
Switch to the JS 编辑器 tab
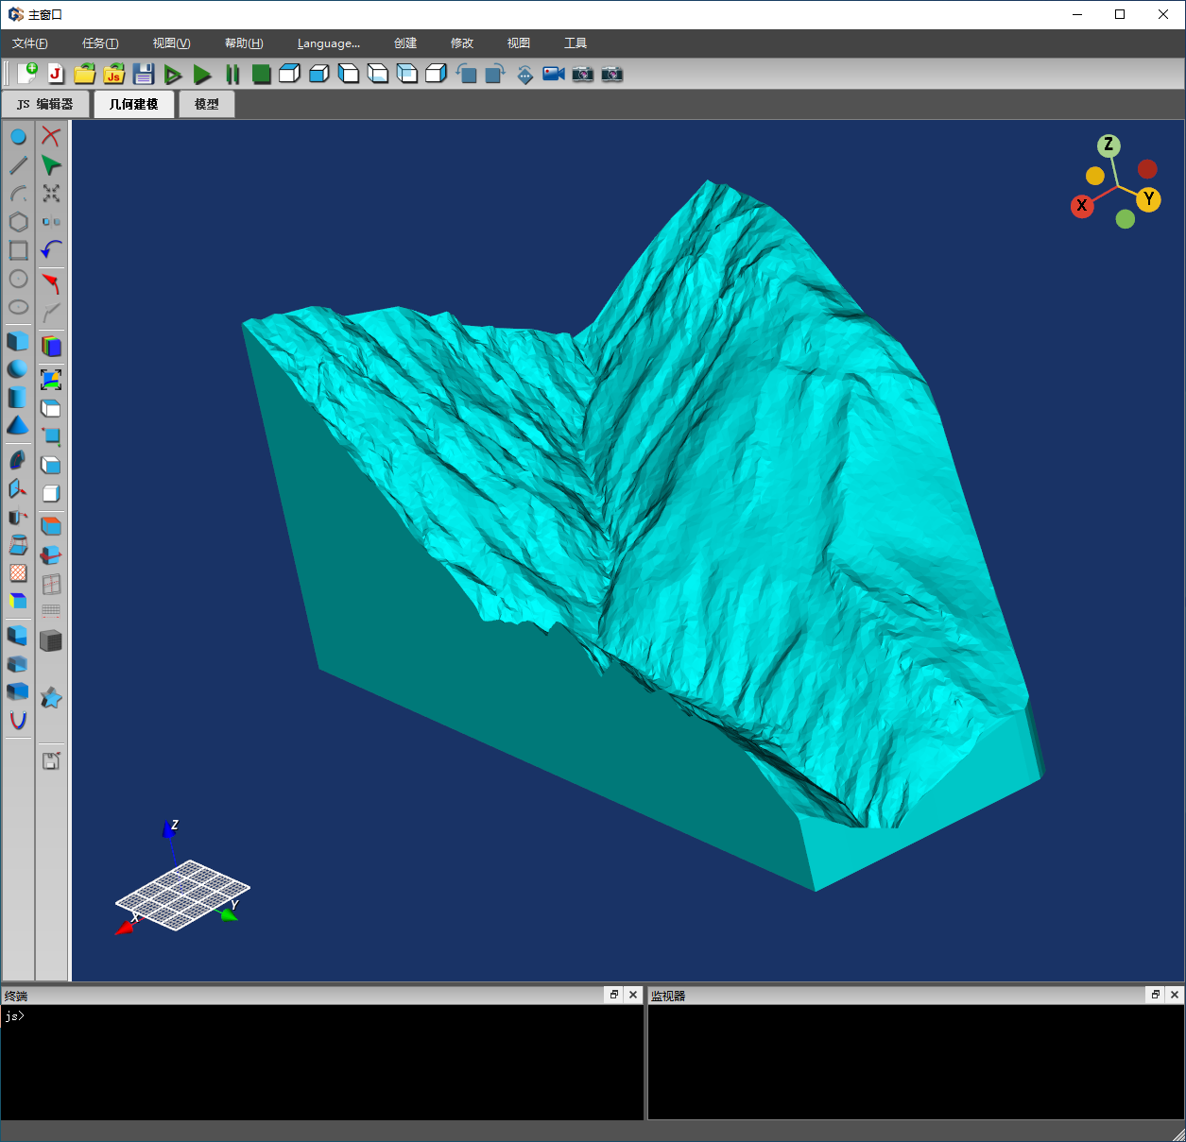tap(45, 105)
